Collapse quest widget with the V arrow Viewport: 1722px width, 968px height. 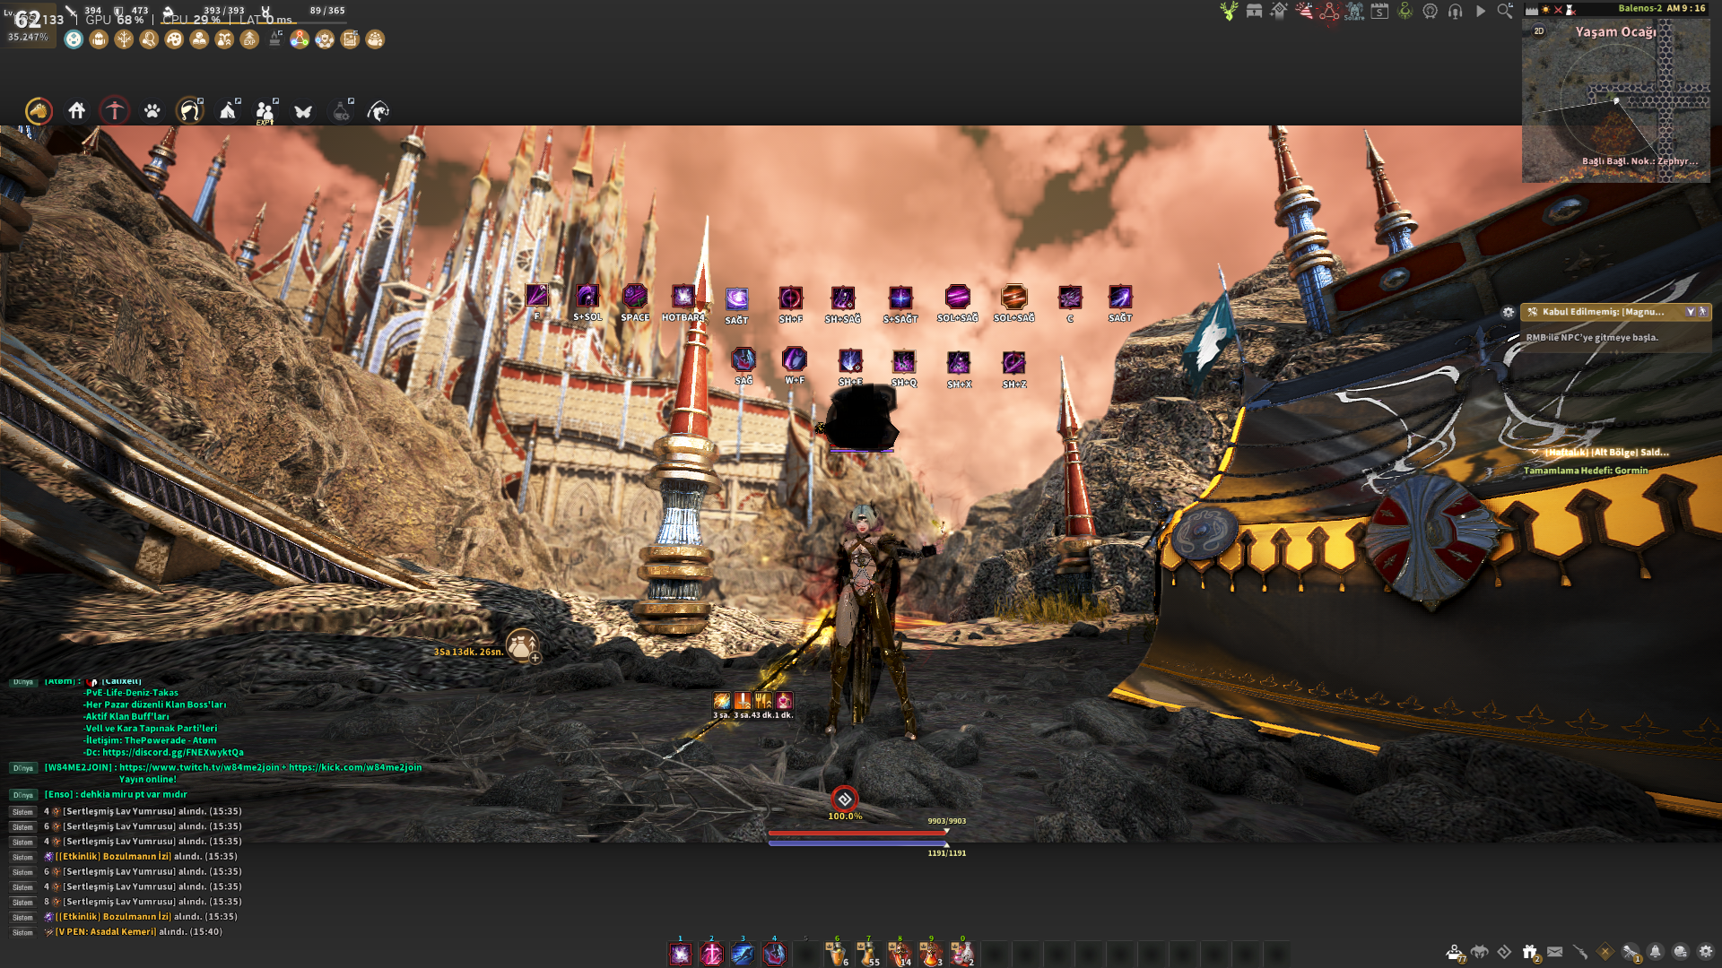point(1691,312)
